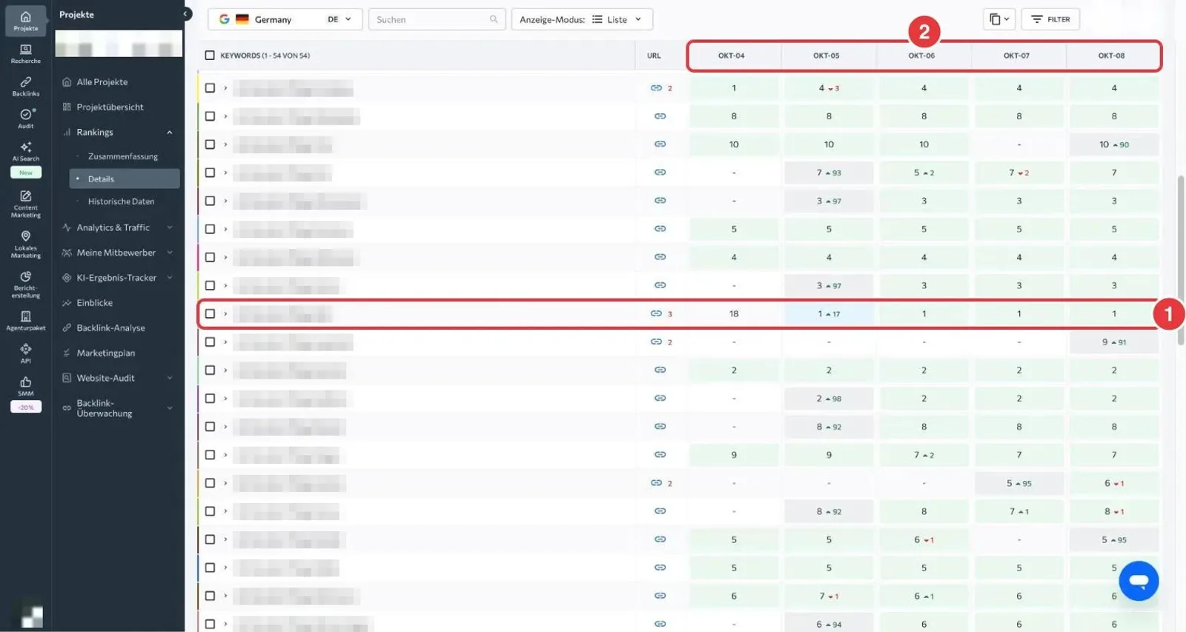Image resolution: width=1186 pixels, height=632 pixels.
Task: Open Backlink-Analyse menu link
Action: 111,327
